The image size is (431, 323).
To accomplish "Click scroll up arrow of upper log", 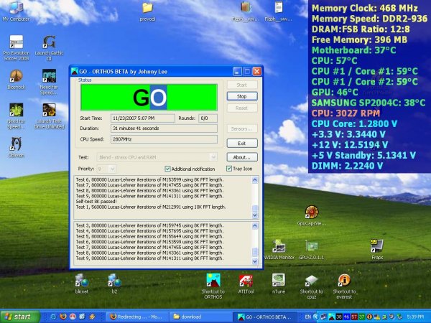I will click(255, 180).
